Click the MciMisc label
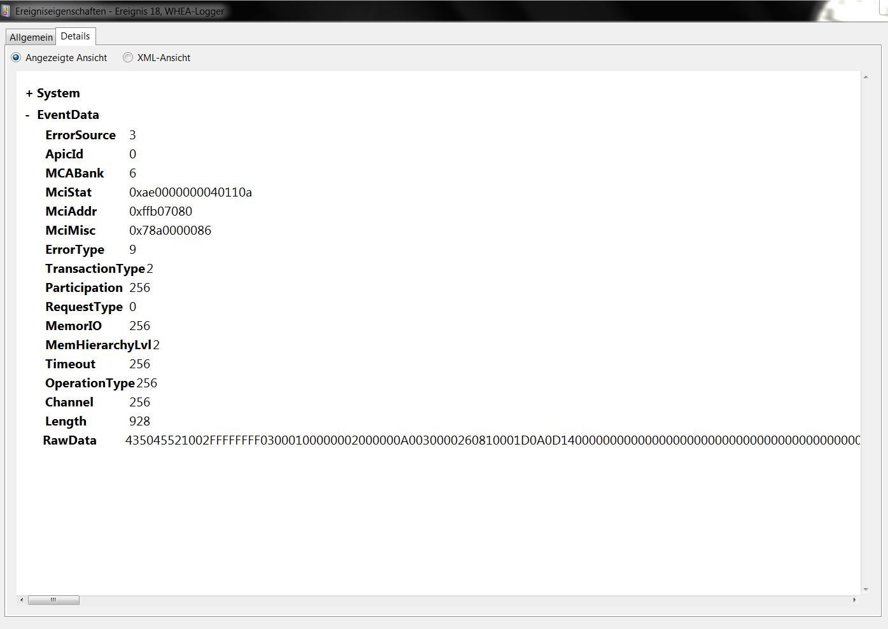This screenshot has height=629, width=888. [71, 230]
